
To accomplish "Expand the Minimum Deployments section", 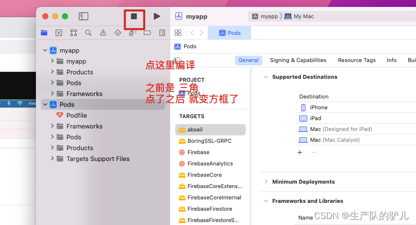I will click(265, 182).
